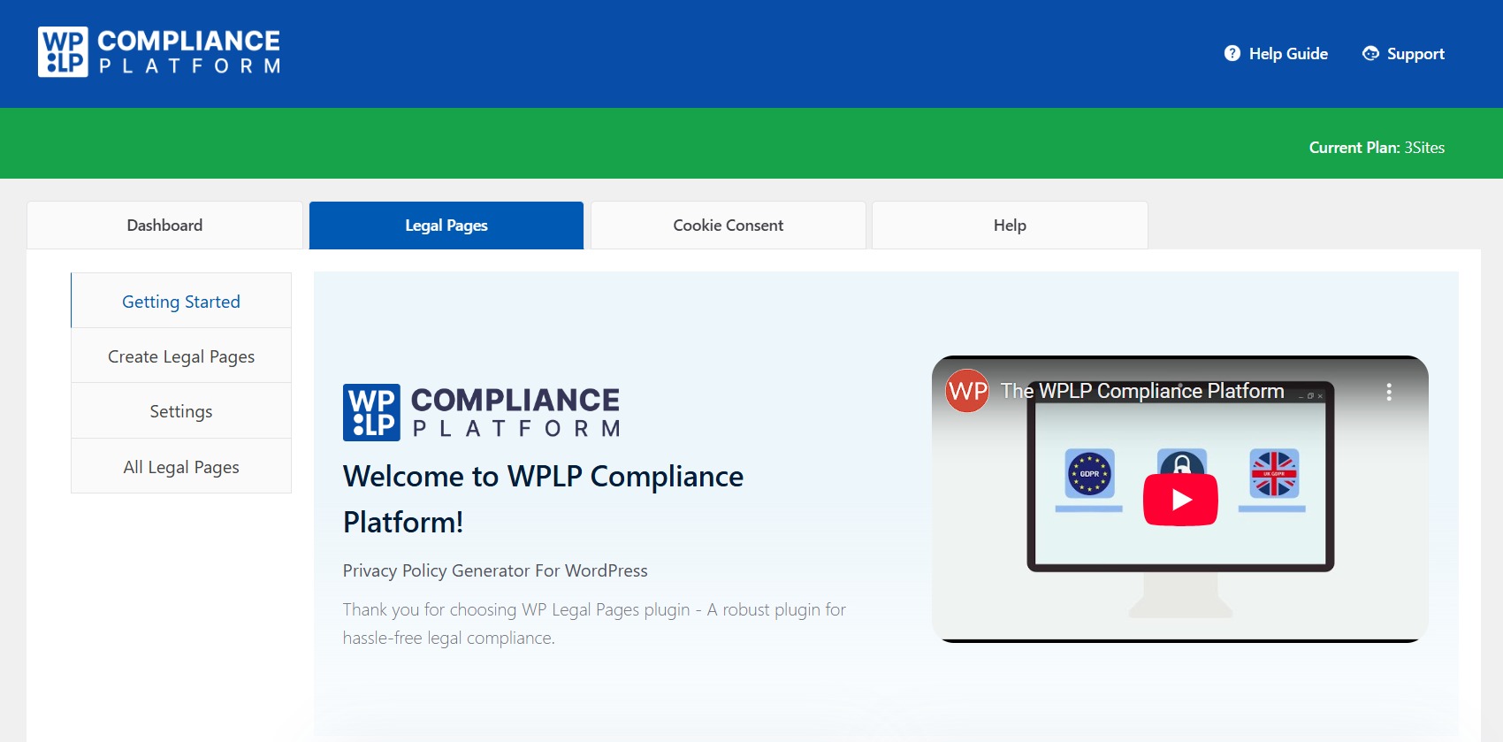Click the WP channel avatar on the video
Viewport: 1503px width, 742px height.
967,391
